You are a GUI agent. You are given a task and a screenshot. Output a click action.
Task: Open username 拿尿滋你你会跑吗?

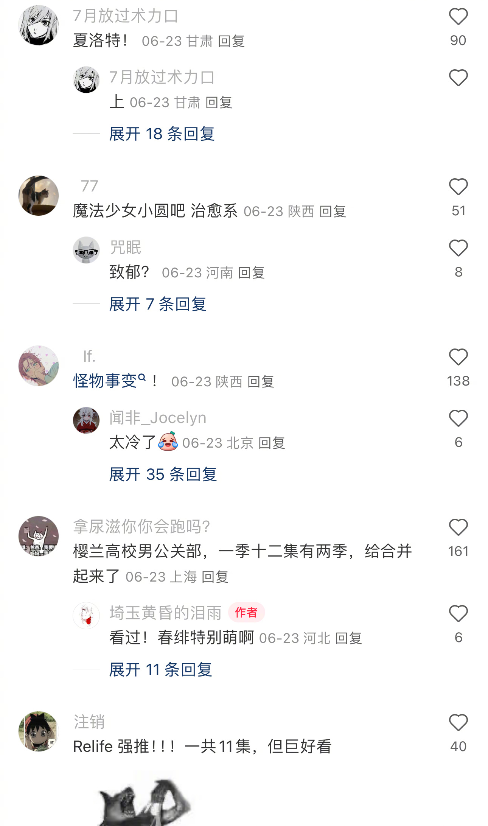tap(141, 526)
